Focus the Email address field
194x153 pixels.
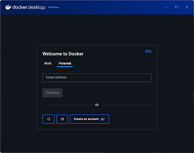97,77
